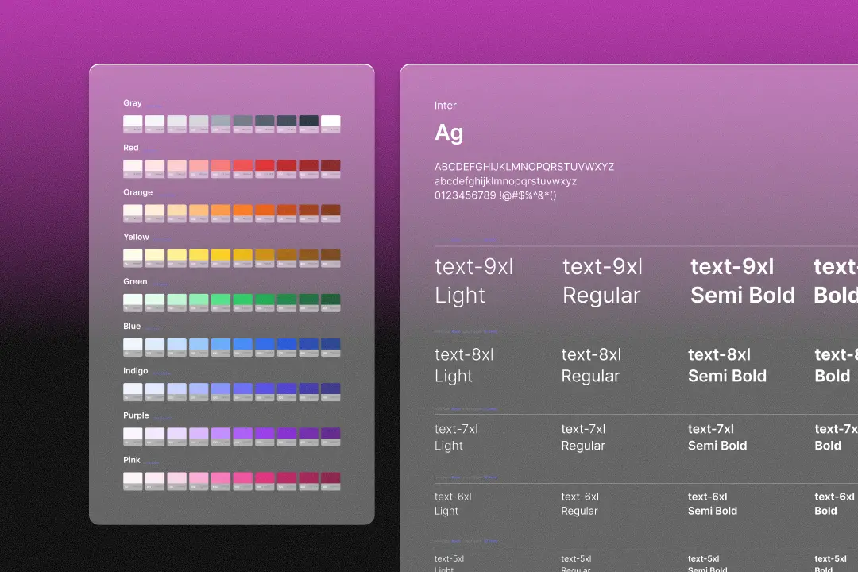The image size is (858, 572).
Task: Select the lightest Blue swatch
Action: (133, 347)
